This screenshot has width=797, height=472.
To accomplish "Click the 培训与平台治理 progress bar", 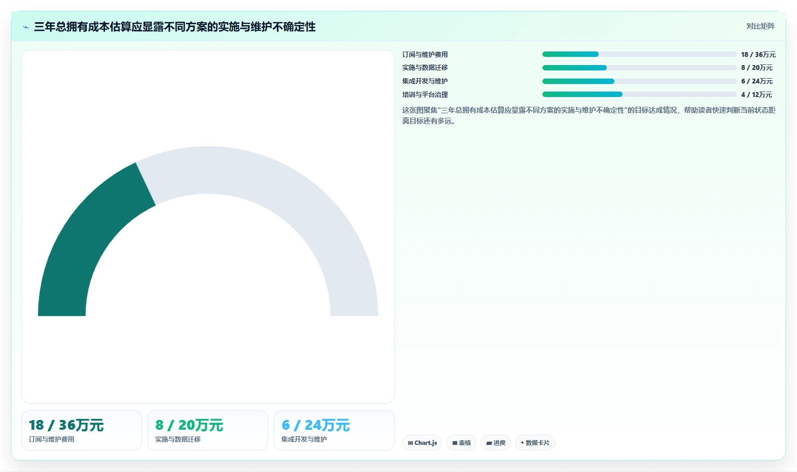I will [x=639, y=94].
